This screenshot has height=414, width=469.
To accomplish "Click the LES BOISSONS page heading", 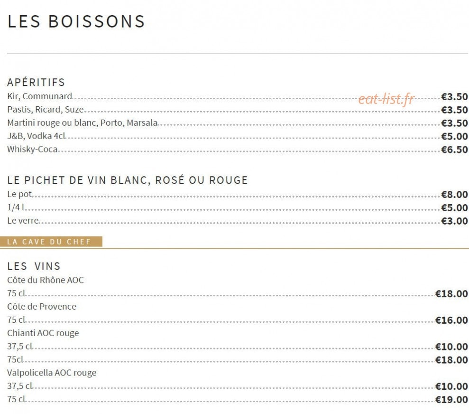I will (x=76, y=21).
